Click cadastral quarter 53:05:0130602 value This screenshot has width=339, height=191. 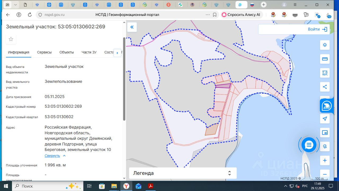[59, 117]
